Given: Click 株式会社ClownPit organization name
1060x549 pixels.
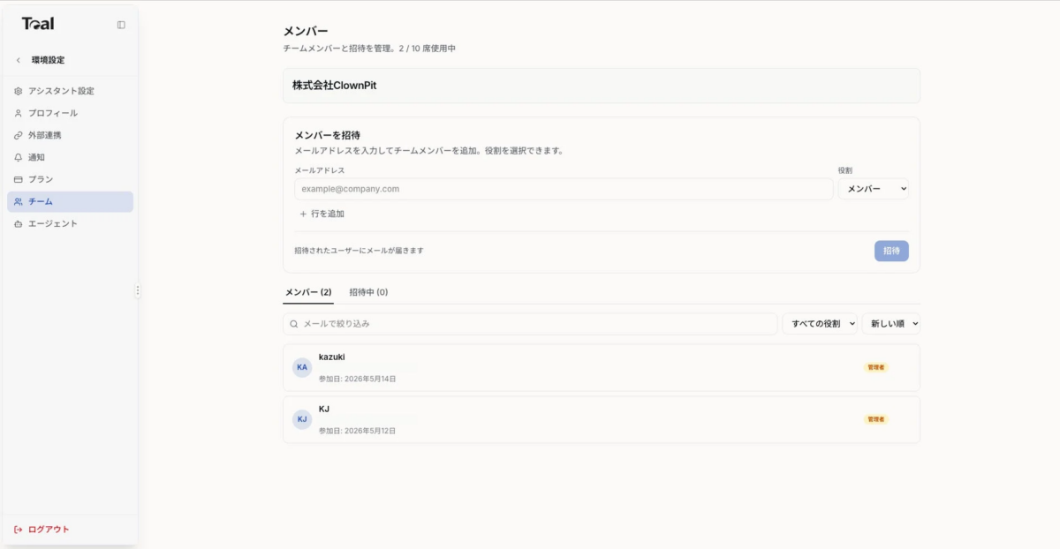Looking at the screenshot, I should pyautogui.click(x=335, y=86).
